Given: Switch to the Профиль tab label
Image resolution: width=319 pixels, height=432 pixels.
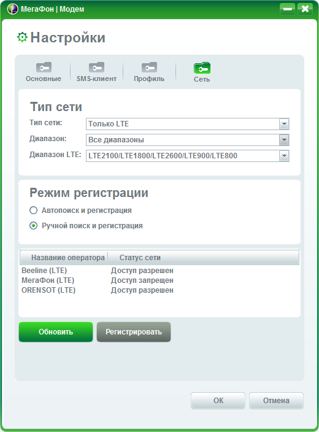Looking at the screenshot, I should pos(149,79).
